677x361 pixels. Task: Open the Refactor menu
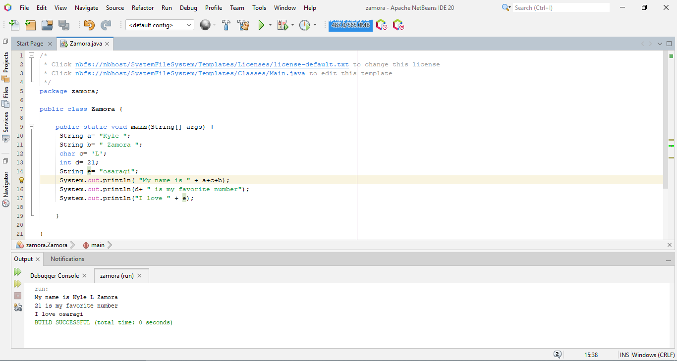tap(142, 8)
